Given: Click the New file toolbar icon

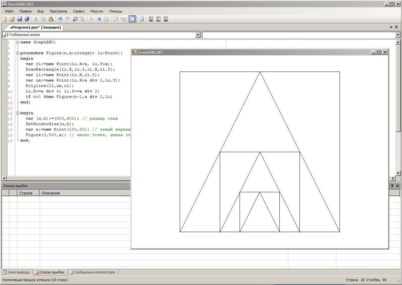Looking at the screenshot, I should (4, 19).
